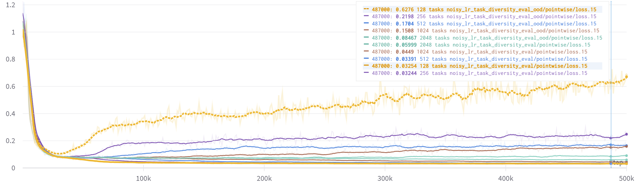Image resolution: width=637 pixels, height=184 pixels.
Task: Click orange endpoint dot of dashed line
Action: click(x=627, y=77)
